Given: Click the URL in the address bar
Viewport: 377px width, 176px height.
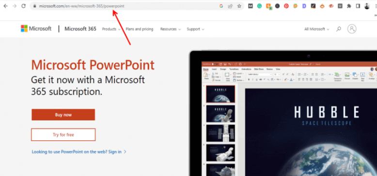Looking at the screenshot, I should click(x=82, y=6).
